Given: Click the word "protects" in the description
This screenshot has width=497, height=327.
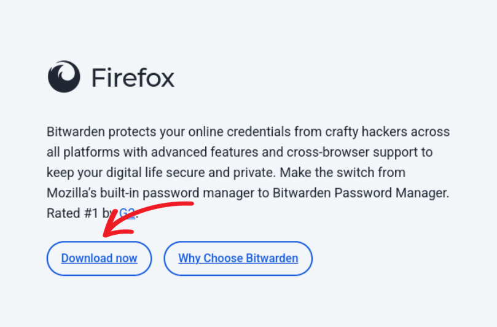Looking at the screenshot, I should pos(125,132).
